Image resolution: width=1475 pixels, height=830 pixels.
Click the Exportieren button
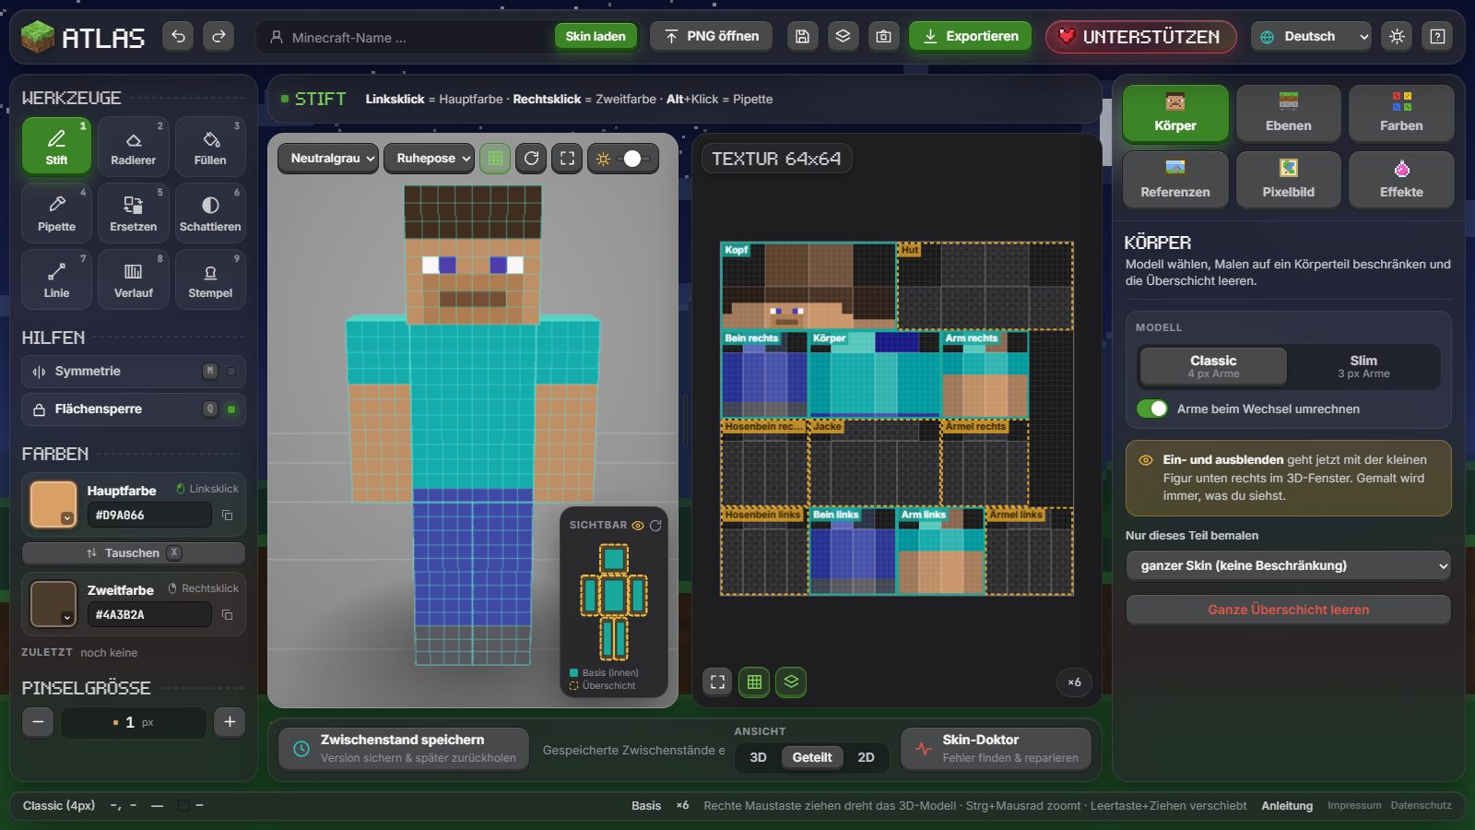(970, 37)
